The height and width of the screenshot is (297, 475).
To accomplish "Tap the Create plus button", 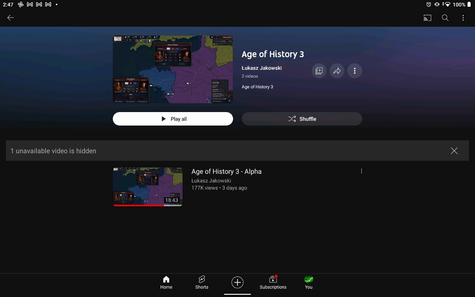I will coord(237,282).
